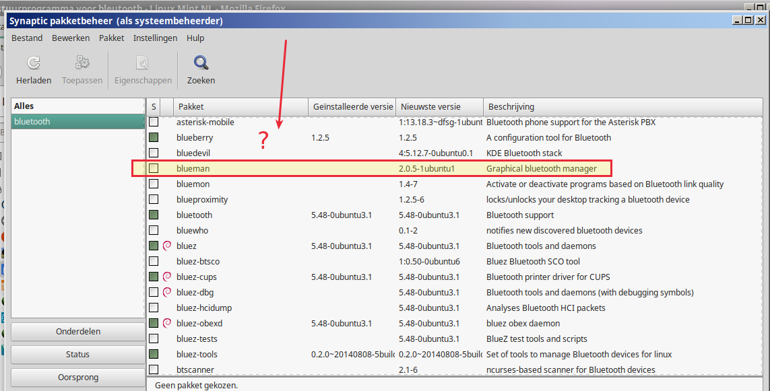Click the Onderdelen filter button
This screenshot has width=770, height=391.
[78, 332]
